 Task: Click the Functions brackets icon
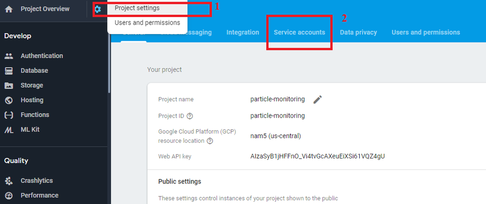click(9, 115)
